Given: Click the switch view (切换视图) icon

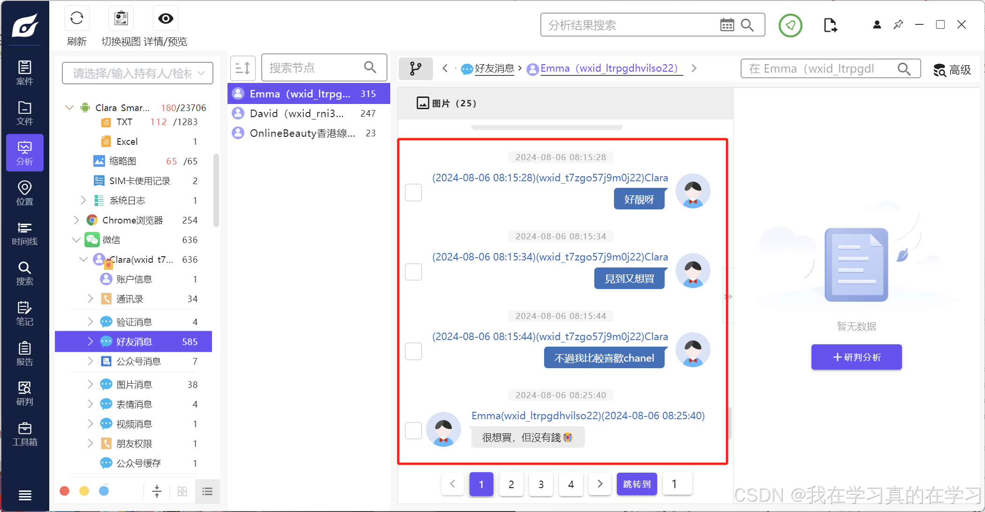Looking at the screenshot, I should pyautogui.click(x=121, y=19).
